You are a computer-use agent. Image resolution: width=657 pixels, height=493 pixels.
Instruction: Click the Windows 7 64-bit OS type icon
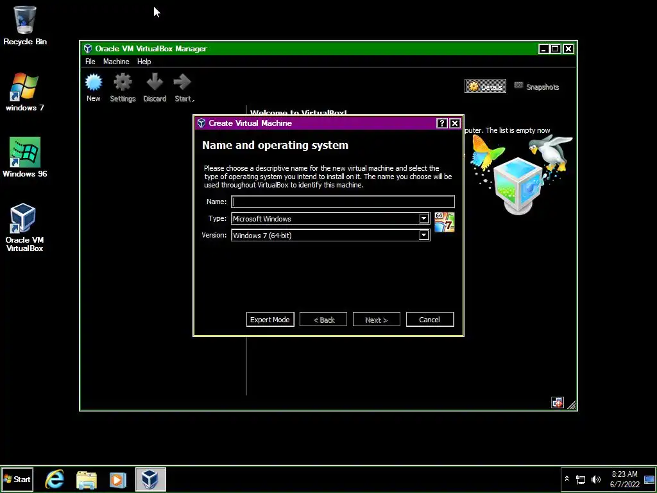point(444,222)
